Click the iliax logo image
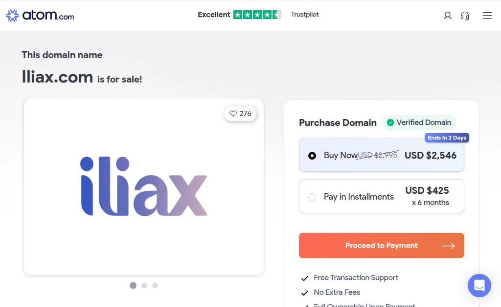This screenshot has height=307, width=501. point(144,186)
